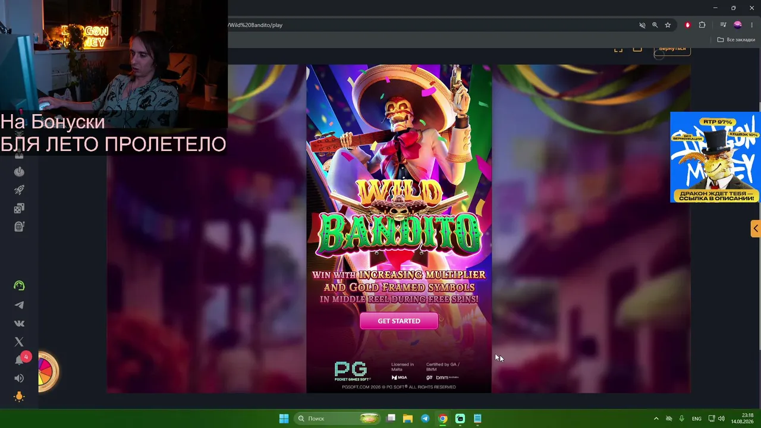The width and height of the screenshot is (761, 428).
Task: Open the red ad-blocker extension icon
Action: [x=688, y=25]
